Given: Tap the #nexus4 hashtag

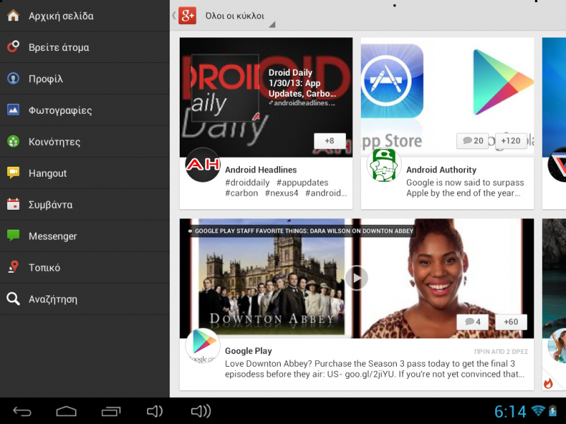Looking at the screenshot, I should [282, 193].
